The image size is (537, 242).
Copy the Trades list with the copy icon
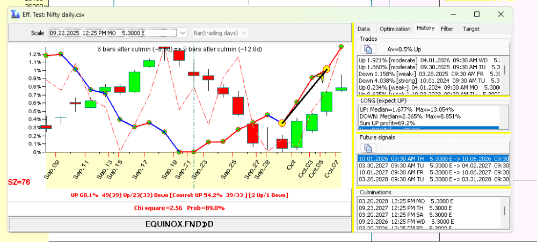[368, 49]
